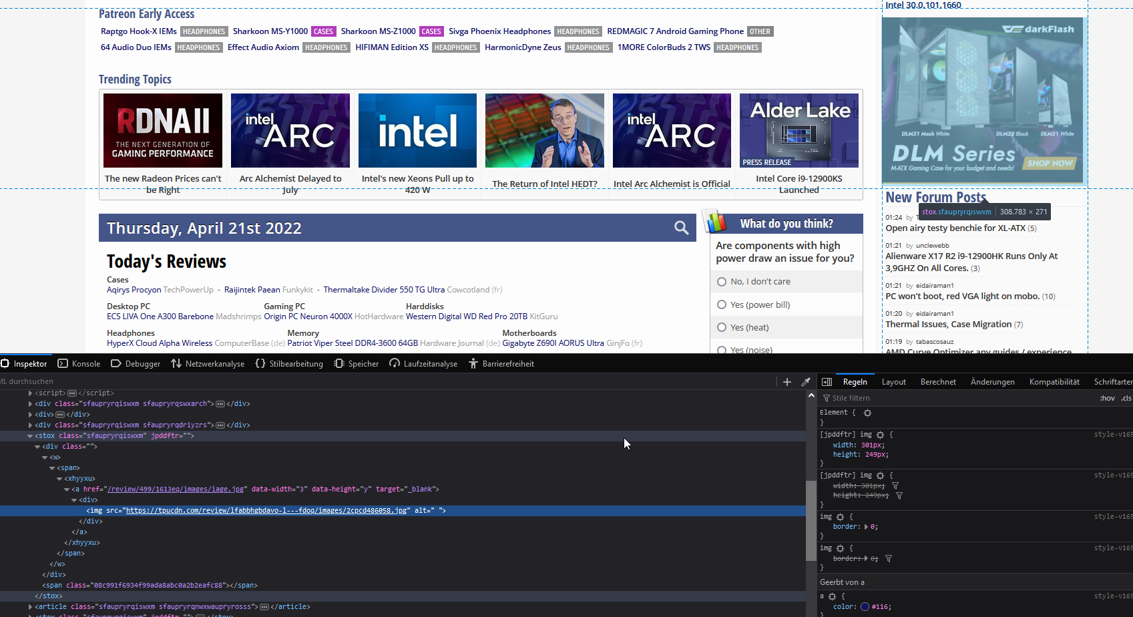
Task: Expand the active border shorthand triangle in rules
Action: pyautogui.click(x=866, y=527)
